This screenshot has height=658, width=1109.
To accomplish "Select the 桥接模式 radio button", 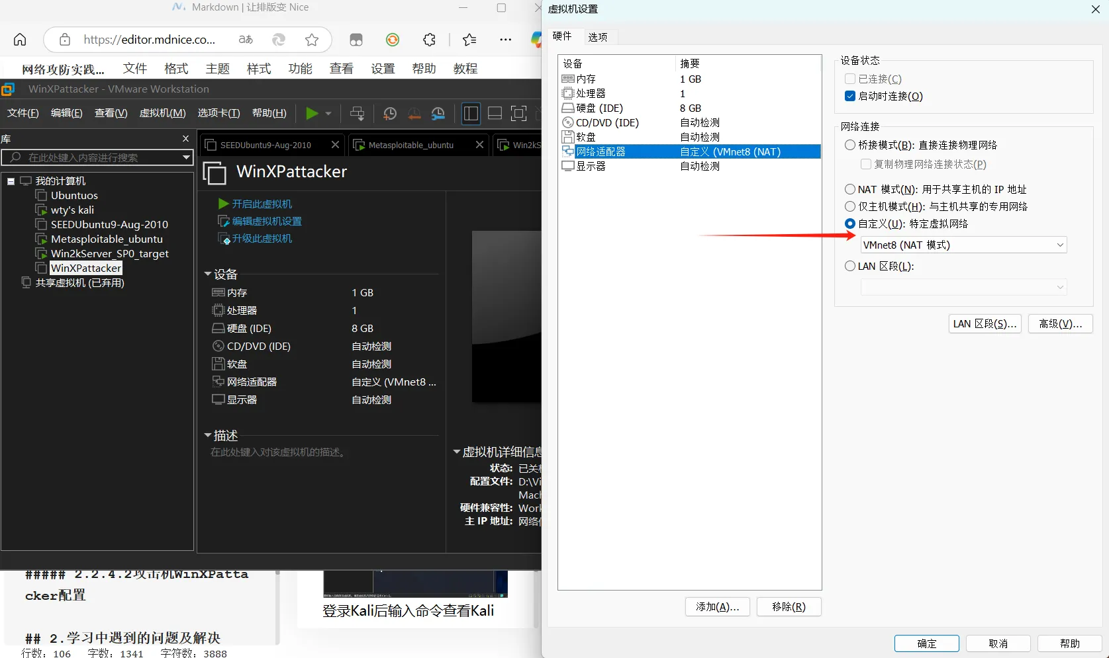I will click(850, 145).
